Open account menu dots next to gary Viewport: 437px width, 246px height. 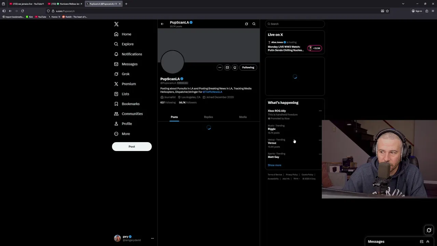[152, 238]
